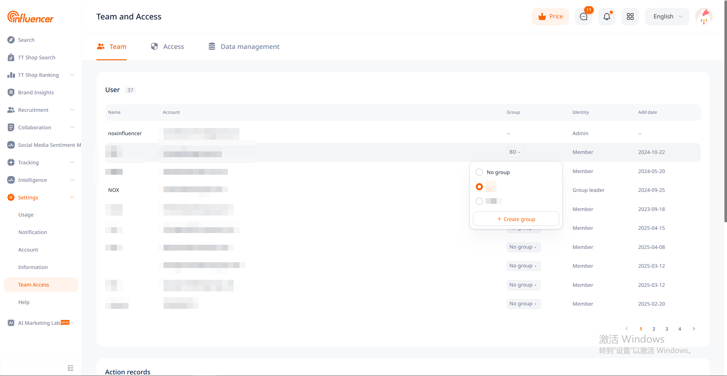This screenshot has height=376, width=727.
Task: Click the Create group button
Action: (x=516, y=219)
